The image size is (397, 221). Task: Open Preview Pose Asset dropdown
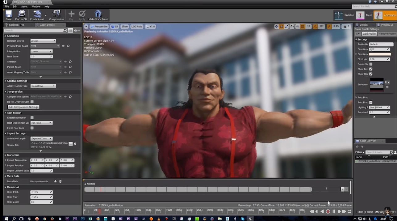tap(45, 46)
